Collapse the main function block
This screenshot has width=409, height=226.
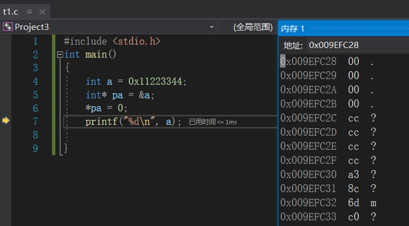pos(60,55)
